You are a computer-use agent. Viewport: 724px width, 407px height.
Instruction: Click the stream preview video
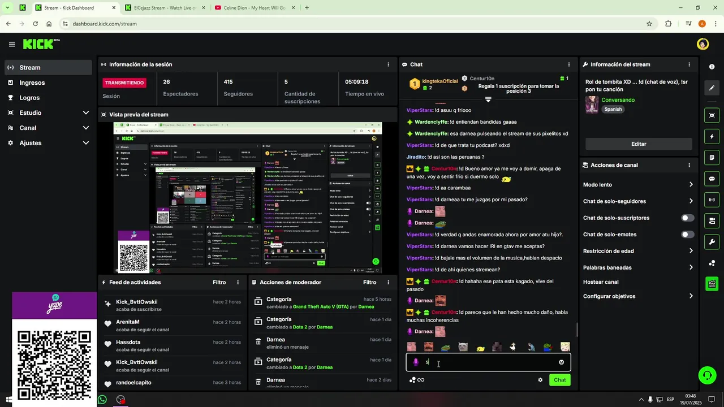pyautogui.click(x=248, y=198)
